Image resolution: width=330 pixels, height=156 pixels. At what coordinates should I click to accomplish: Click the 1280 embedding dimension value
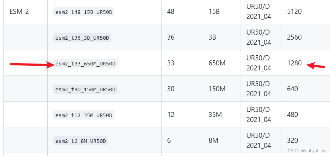(x=294, y=63)
